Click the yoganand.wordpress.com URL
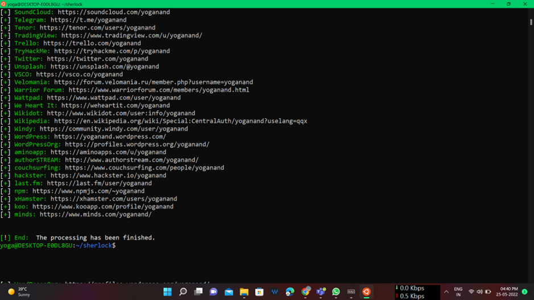The image size is (534, 300). click(110, 137)
